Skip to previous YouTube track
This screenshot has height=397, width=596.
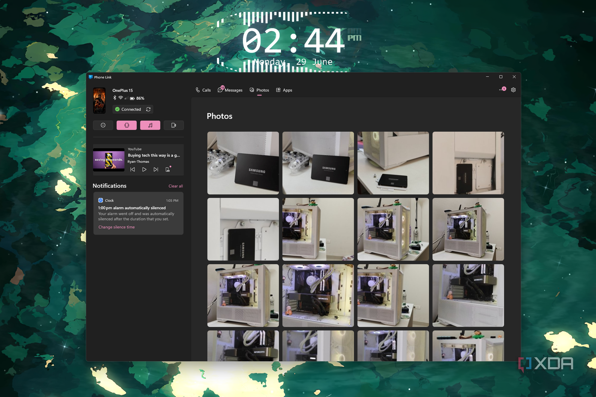133,169
